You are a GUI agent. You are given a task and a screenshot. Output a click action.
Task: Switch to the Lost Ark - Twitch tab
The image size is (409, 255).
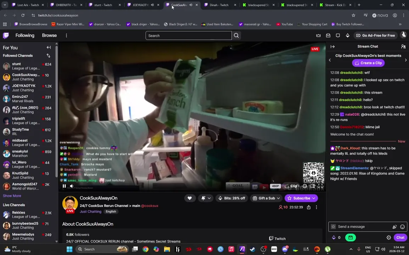(28, 5)
